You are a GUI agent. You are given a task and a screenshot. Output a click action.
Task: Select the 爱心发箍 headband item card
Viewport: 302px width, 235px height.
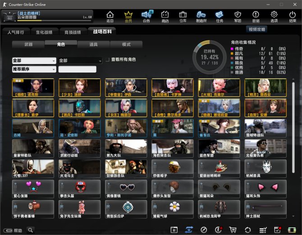click(x=33, y=189)
